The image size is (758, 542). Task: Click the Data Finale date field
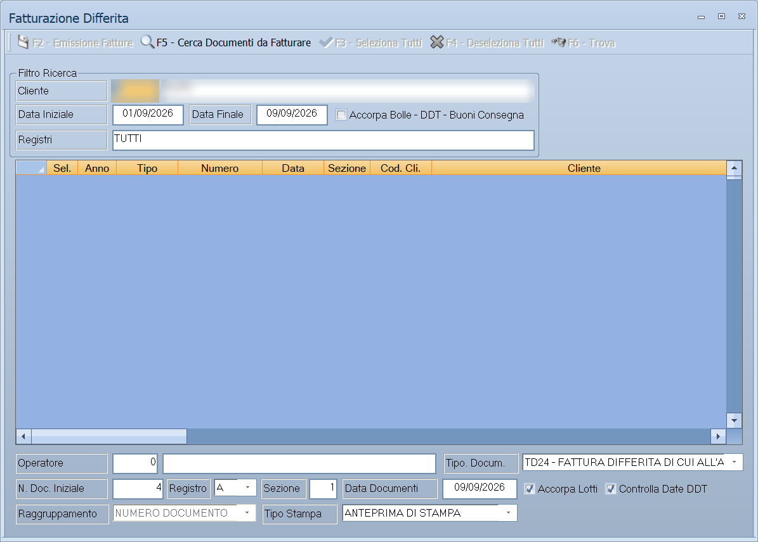click(x=292, y=115)
